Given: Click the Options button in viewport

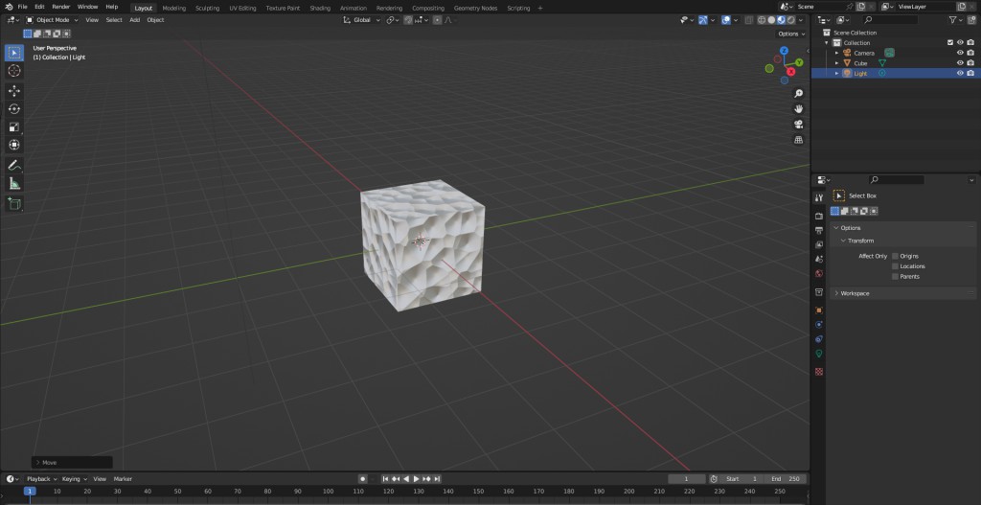Looking at the screenshot, I should [x=788, y=34].
